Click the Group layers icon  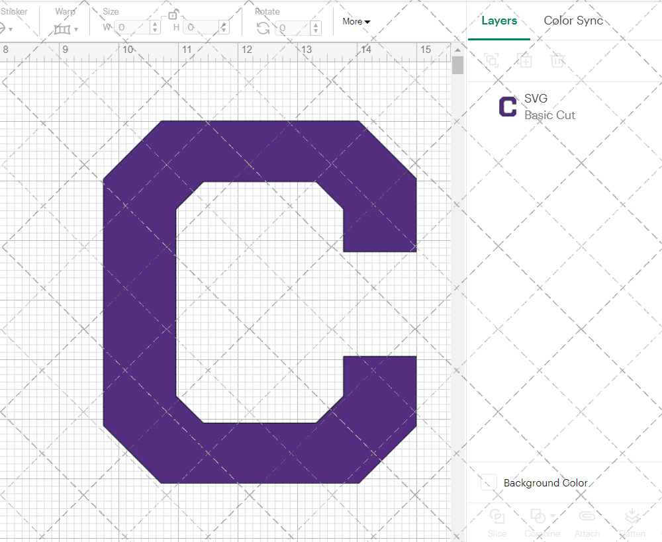pyautogui.click(x=491, y=60)
